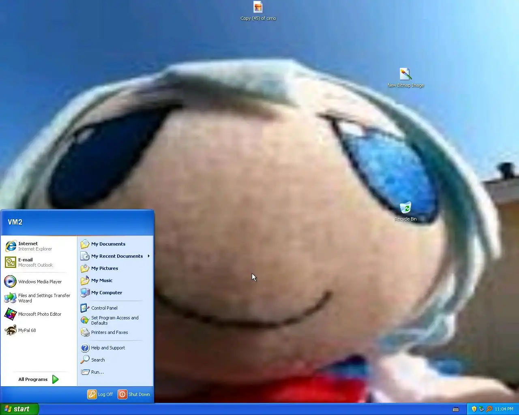Open Microsoft Photo Editor
The width and height of the screenshot is (519, 415).
pos(39,314)
